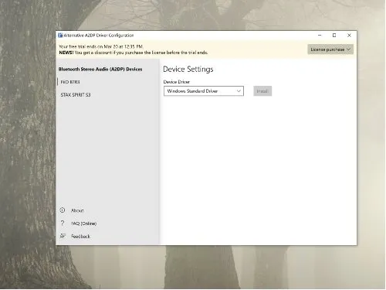Click the free trial notice text

(101, 46)
